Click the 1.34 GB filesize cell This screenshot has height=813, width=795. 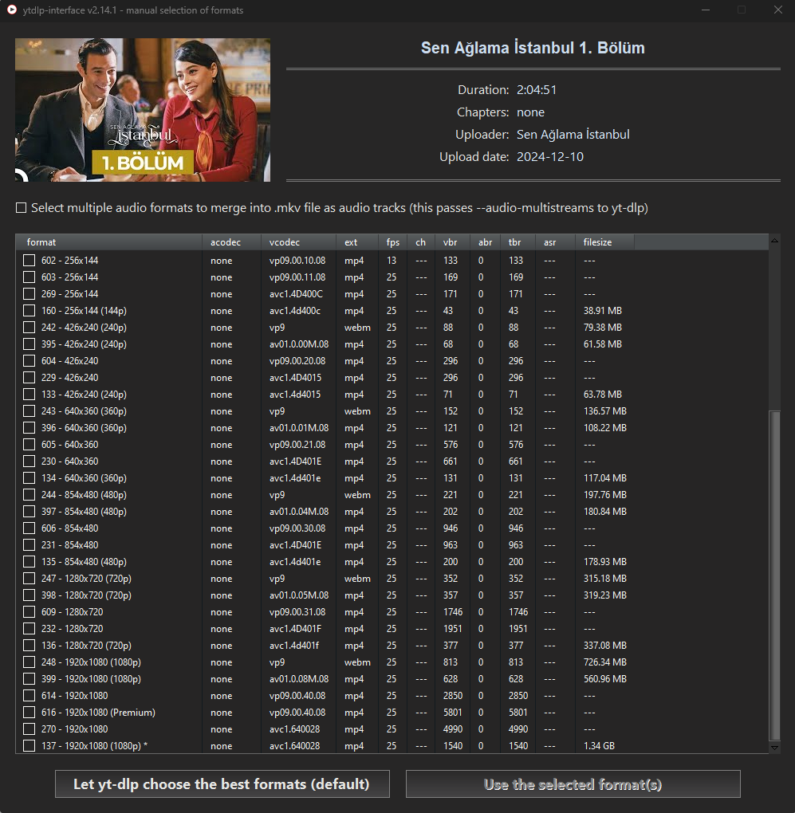coord(599,745)
